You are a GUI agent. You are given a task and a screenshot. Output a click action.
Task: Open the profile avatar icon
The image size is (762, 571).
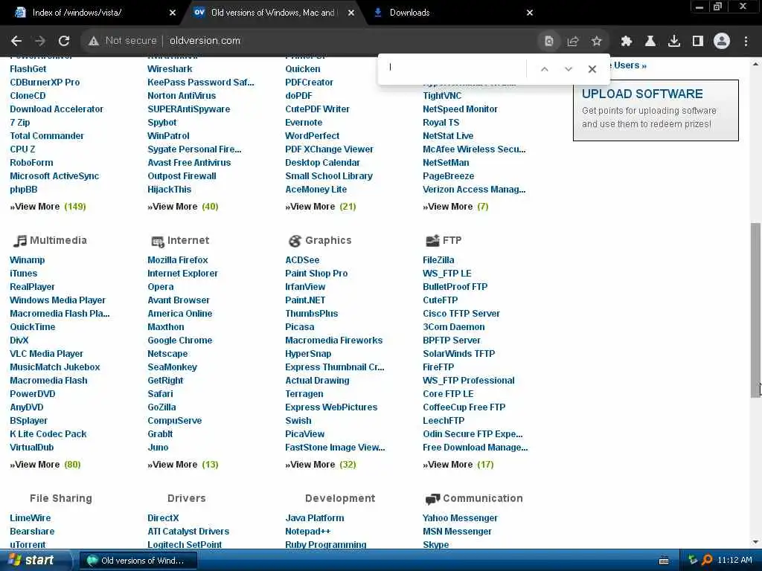[x=722, y=42]
